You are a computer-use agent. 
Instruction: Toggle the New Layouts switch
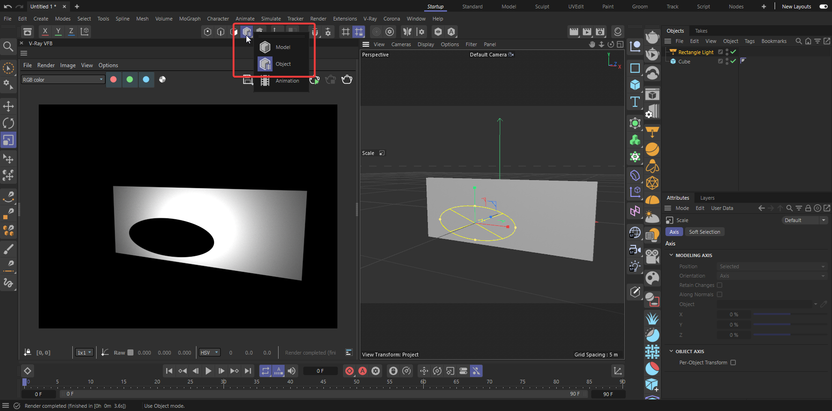click(x=824, y=7)
